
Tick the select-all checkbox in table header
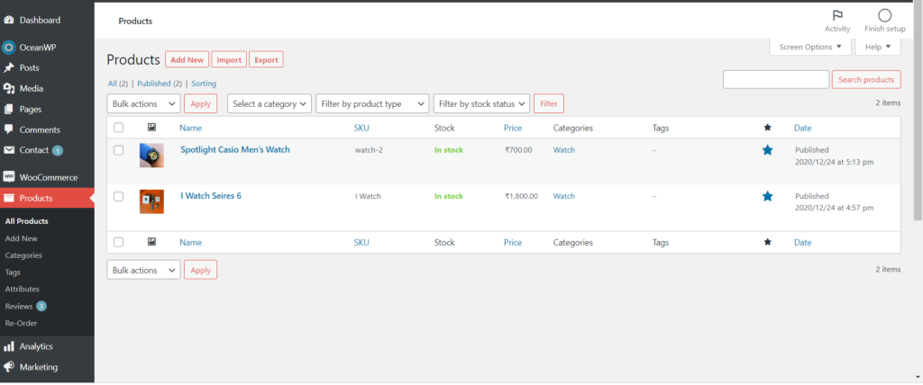coord(118,128)
